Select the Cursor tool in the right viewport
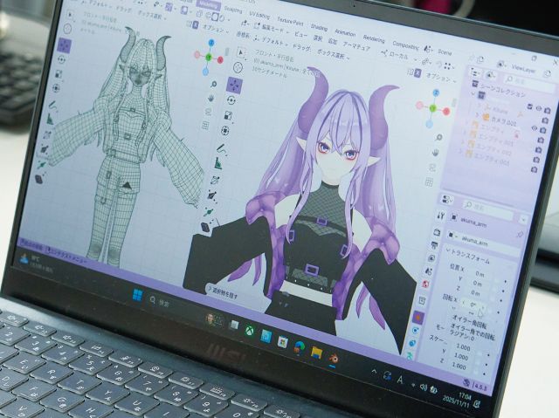The width and height of the screenshot is (559, 418). 238,67
